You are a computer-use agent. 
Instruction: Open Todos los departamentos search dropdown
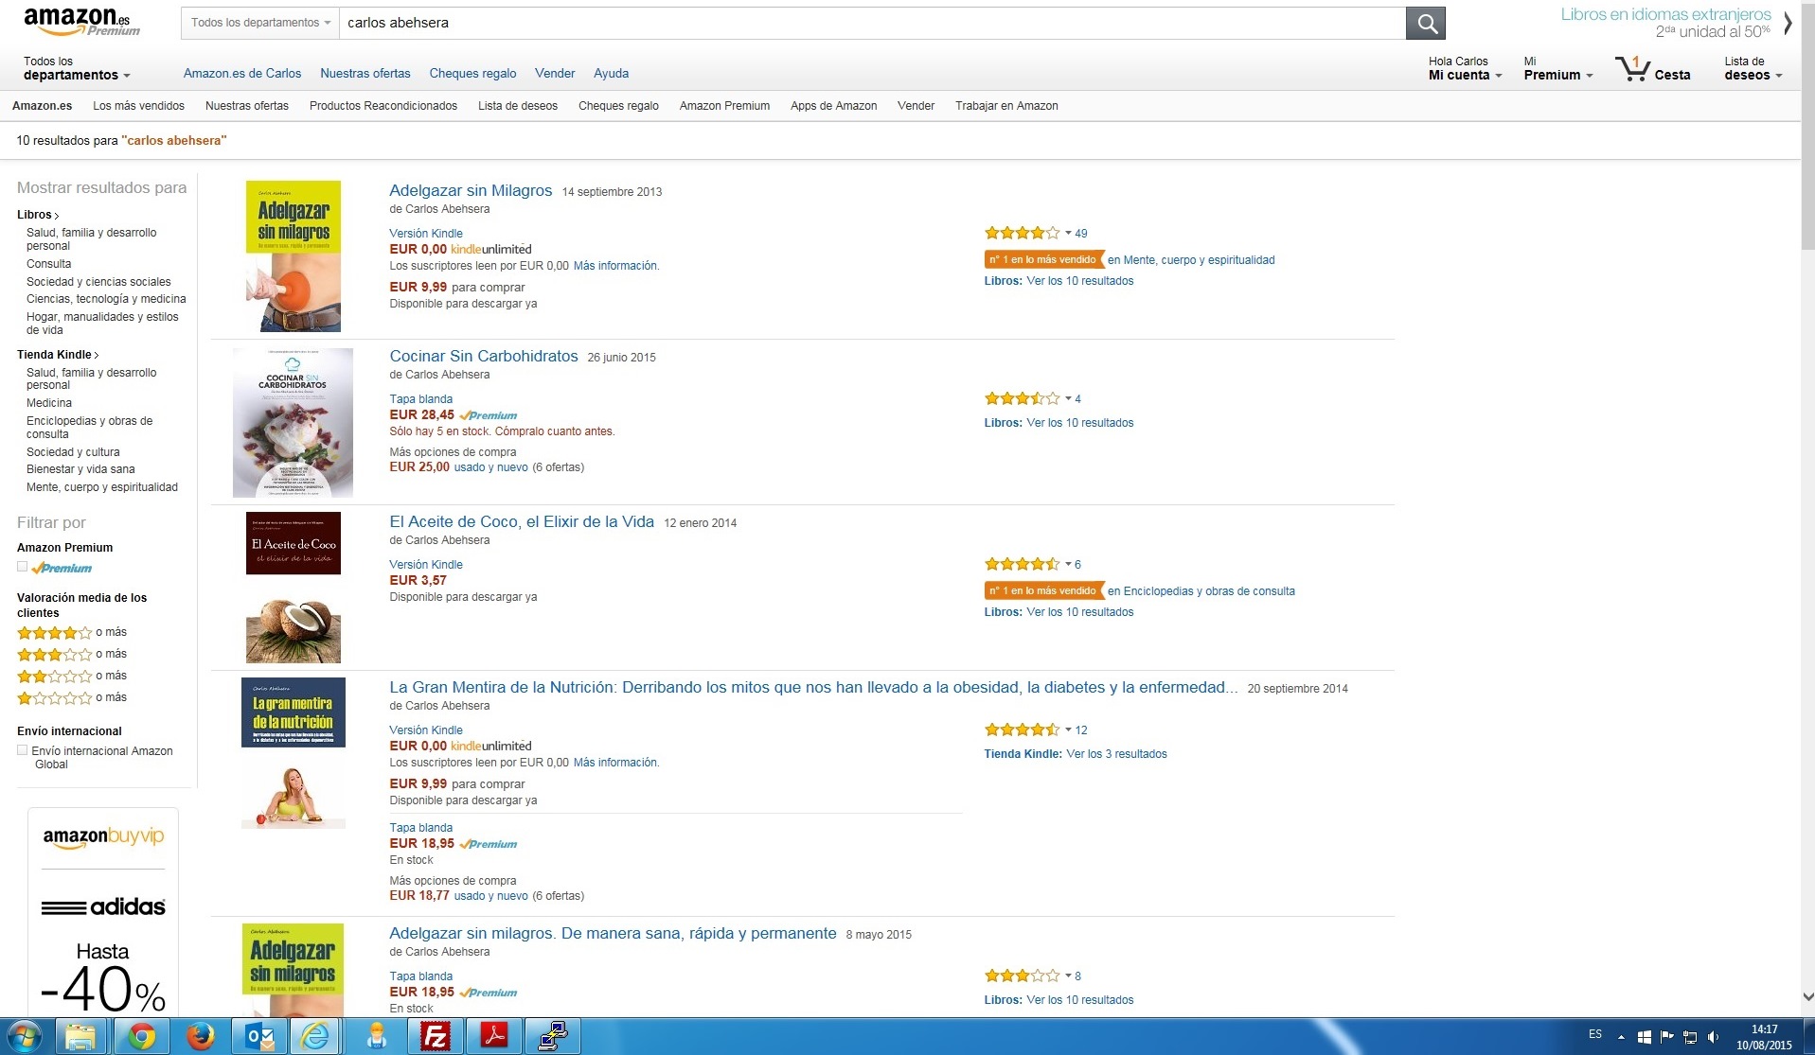click(260, 23)
